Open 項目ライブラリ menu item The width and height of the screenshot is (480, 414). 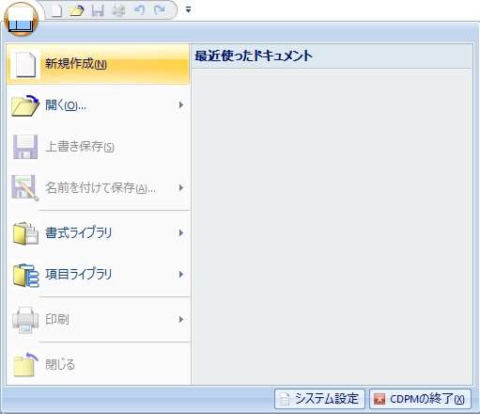[x=98, y=275]
